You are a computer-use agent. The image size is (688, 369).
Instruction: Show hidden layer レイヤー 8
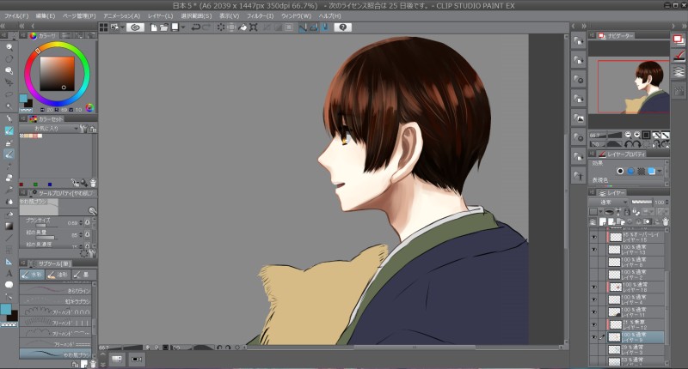(593, 263)
